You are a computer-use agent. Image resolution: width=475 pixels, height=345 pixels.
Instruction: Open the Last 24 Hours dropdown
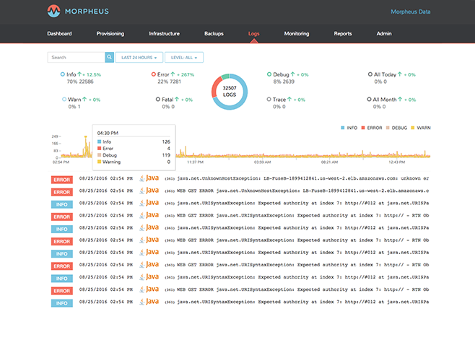point(139,57)
